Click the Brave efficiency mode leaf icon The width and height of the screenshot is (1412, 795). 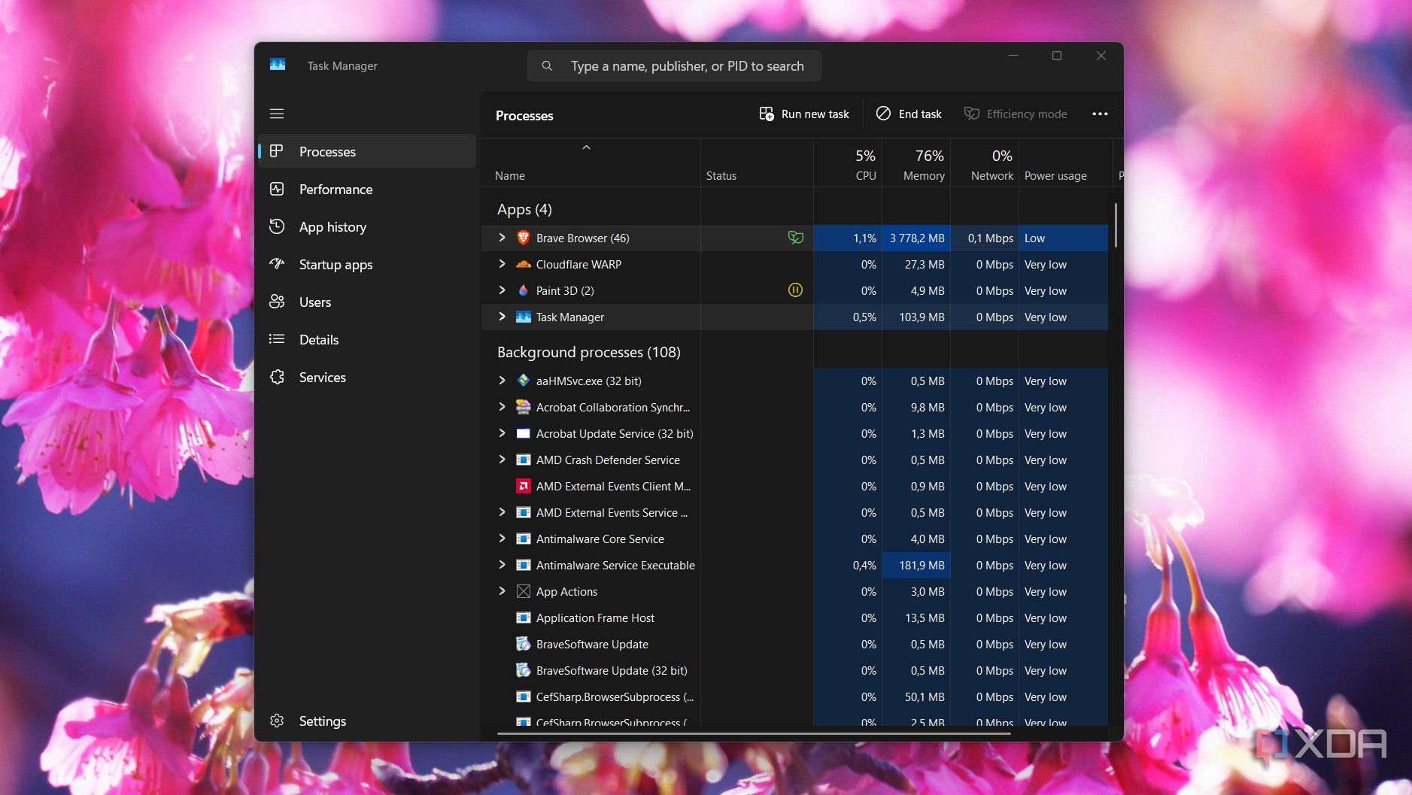tap(795, 238)
